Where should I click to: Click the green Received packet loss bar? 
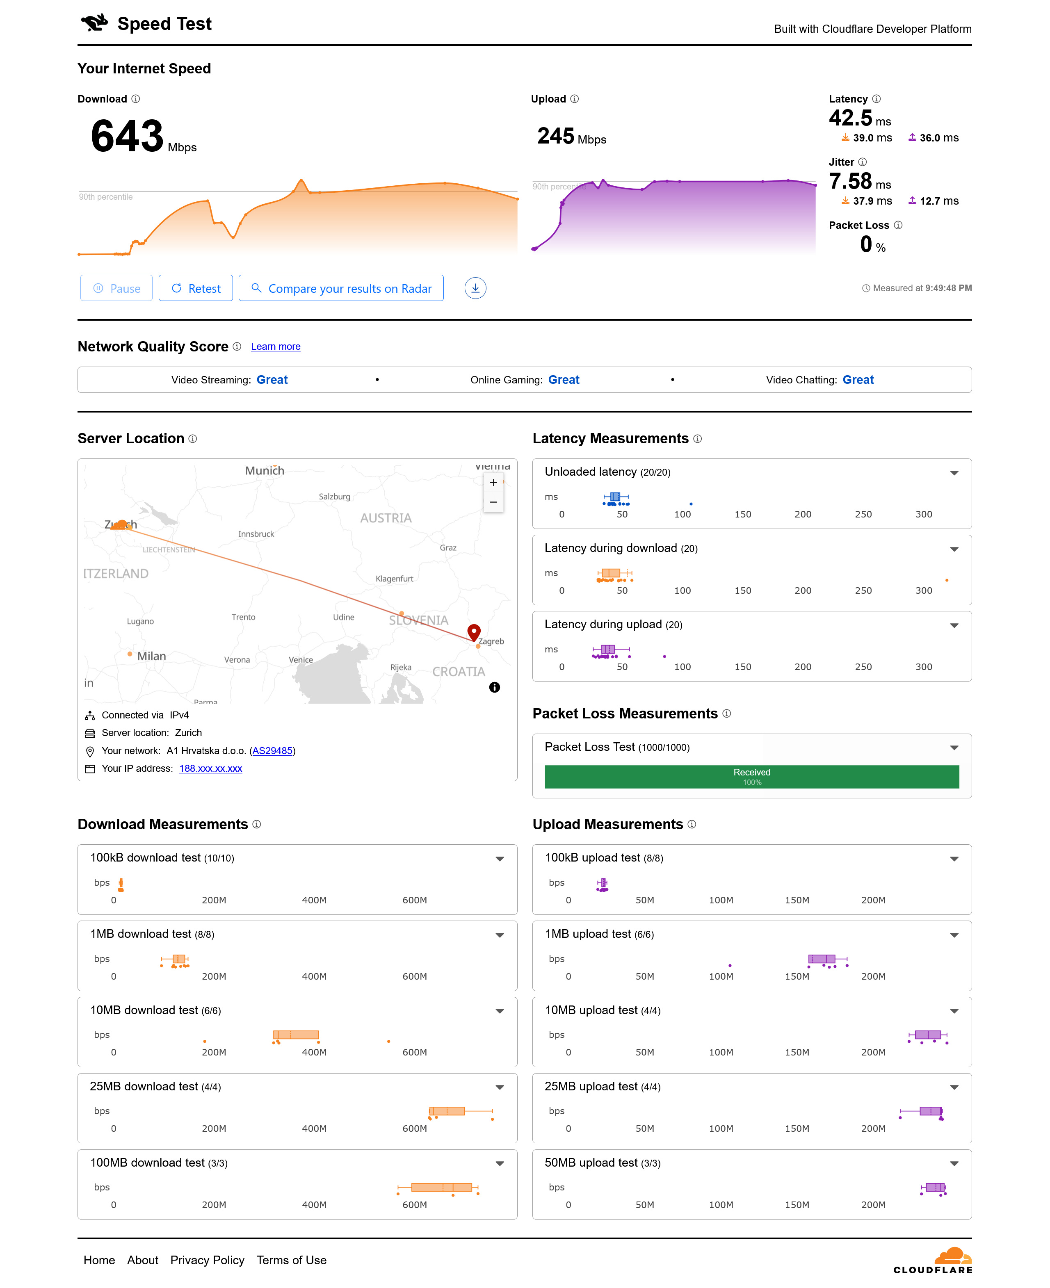752,777
